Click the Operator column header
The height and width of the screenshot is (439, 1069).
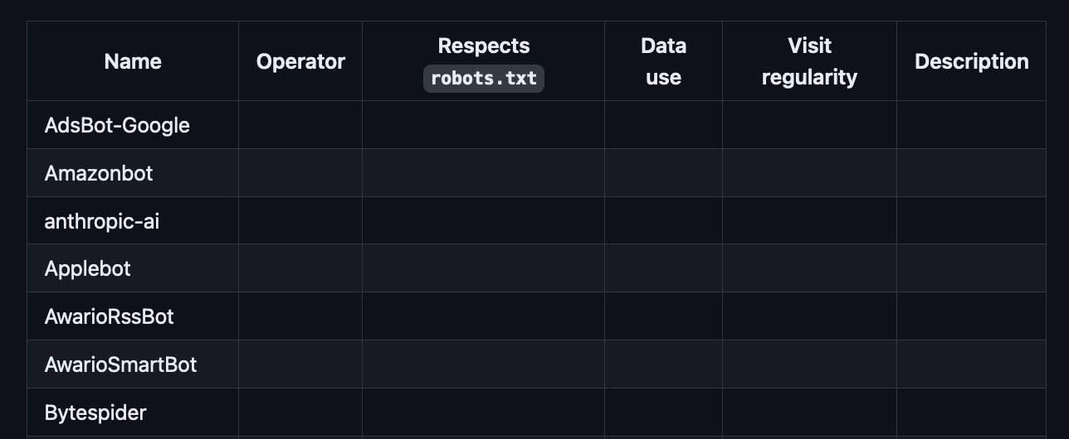pos(300,61)
